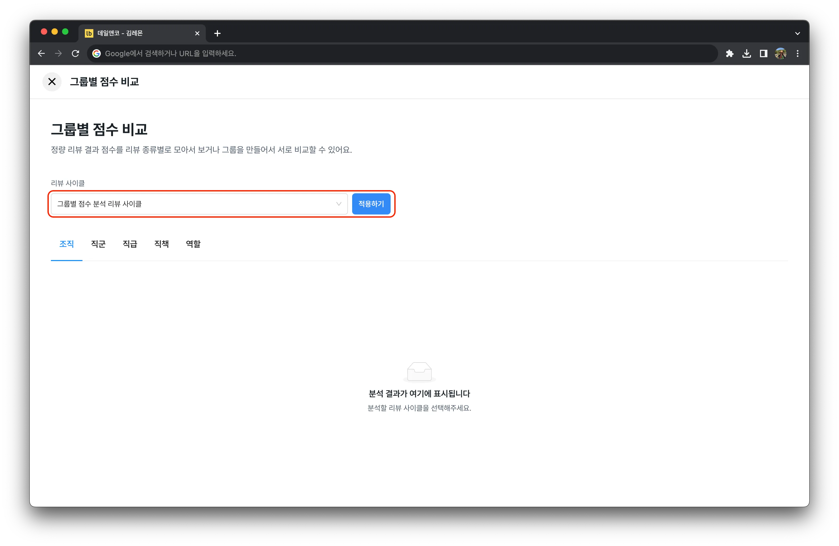Go to the 역할 tab
Screen dimensions: 839x546
[193, 244]
